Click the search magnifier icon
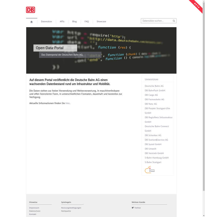The width and height of the screenshot is (205, 217). pos(174,21)
